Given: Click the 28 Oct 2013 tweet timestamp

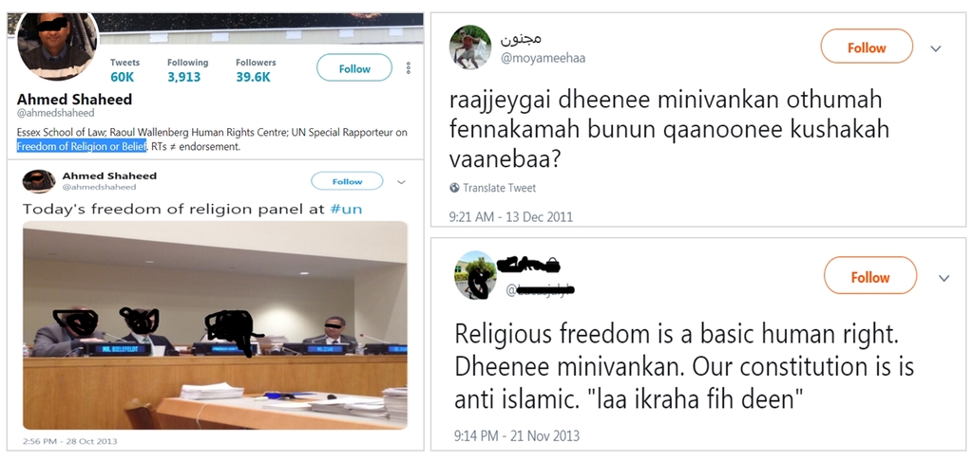Looking at the screenshot, I should click(69, 441).
